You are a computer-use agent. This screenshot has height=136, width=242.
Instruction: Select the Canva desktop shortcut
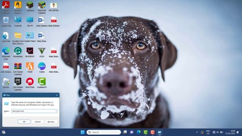click(x=42, y=66)
